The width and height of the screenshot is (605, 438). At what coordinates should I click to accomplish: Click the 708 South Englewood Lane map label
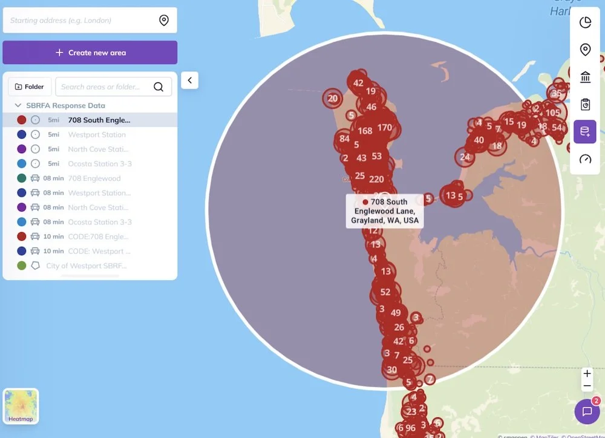pyautogui.click(x=385, y=211)
